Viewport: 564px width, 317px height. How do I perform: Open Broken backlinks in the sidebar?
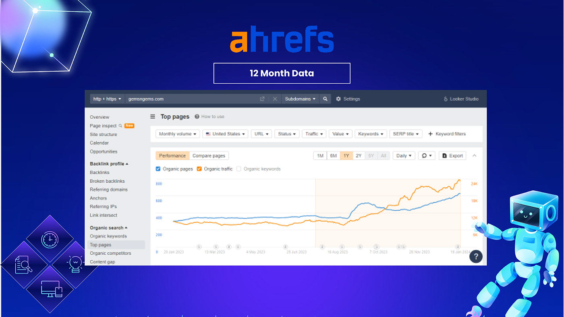[x=107, y=181]
